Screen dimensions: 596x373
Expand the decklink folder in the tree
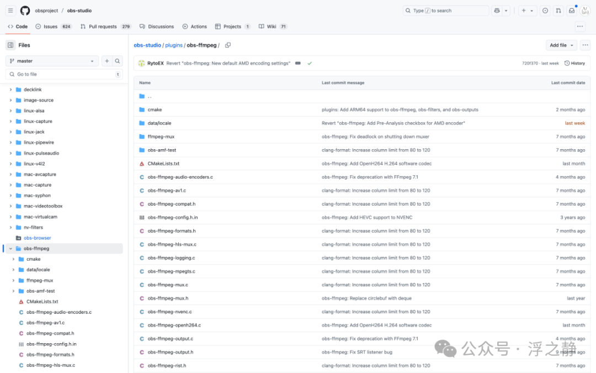point(10,90)
